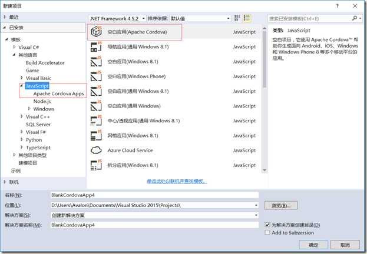
Task: Open the 排序依据 默认值 dropdown
Action: (200, 18)
